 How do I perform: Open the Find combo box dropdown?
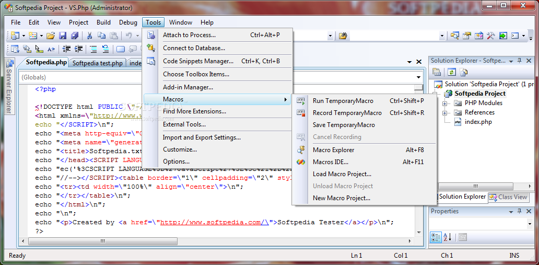tap(442, 36)
